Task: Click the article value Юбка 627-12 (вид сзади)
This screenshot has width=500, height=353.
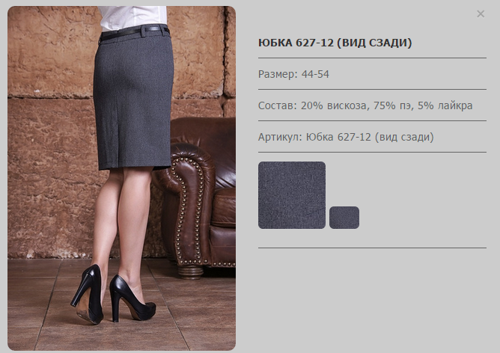Action: click(x=370, y=137)
